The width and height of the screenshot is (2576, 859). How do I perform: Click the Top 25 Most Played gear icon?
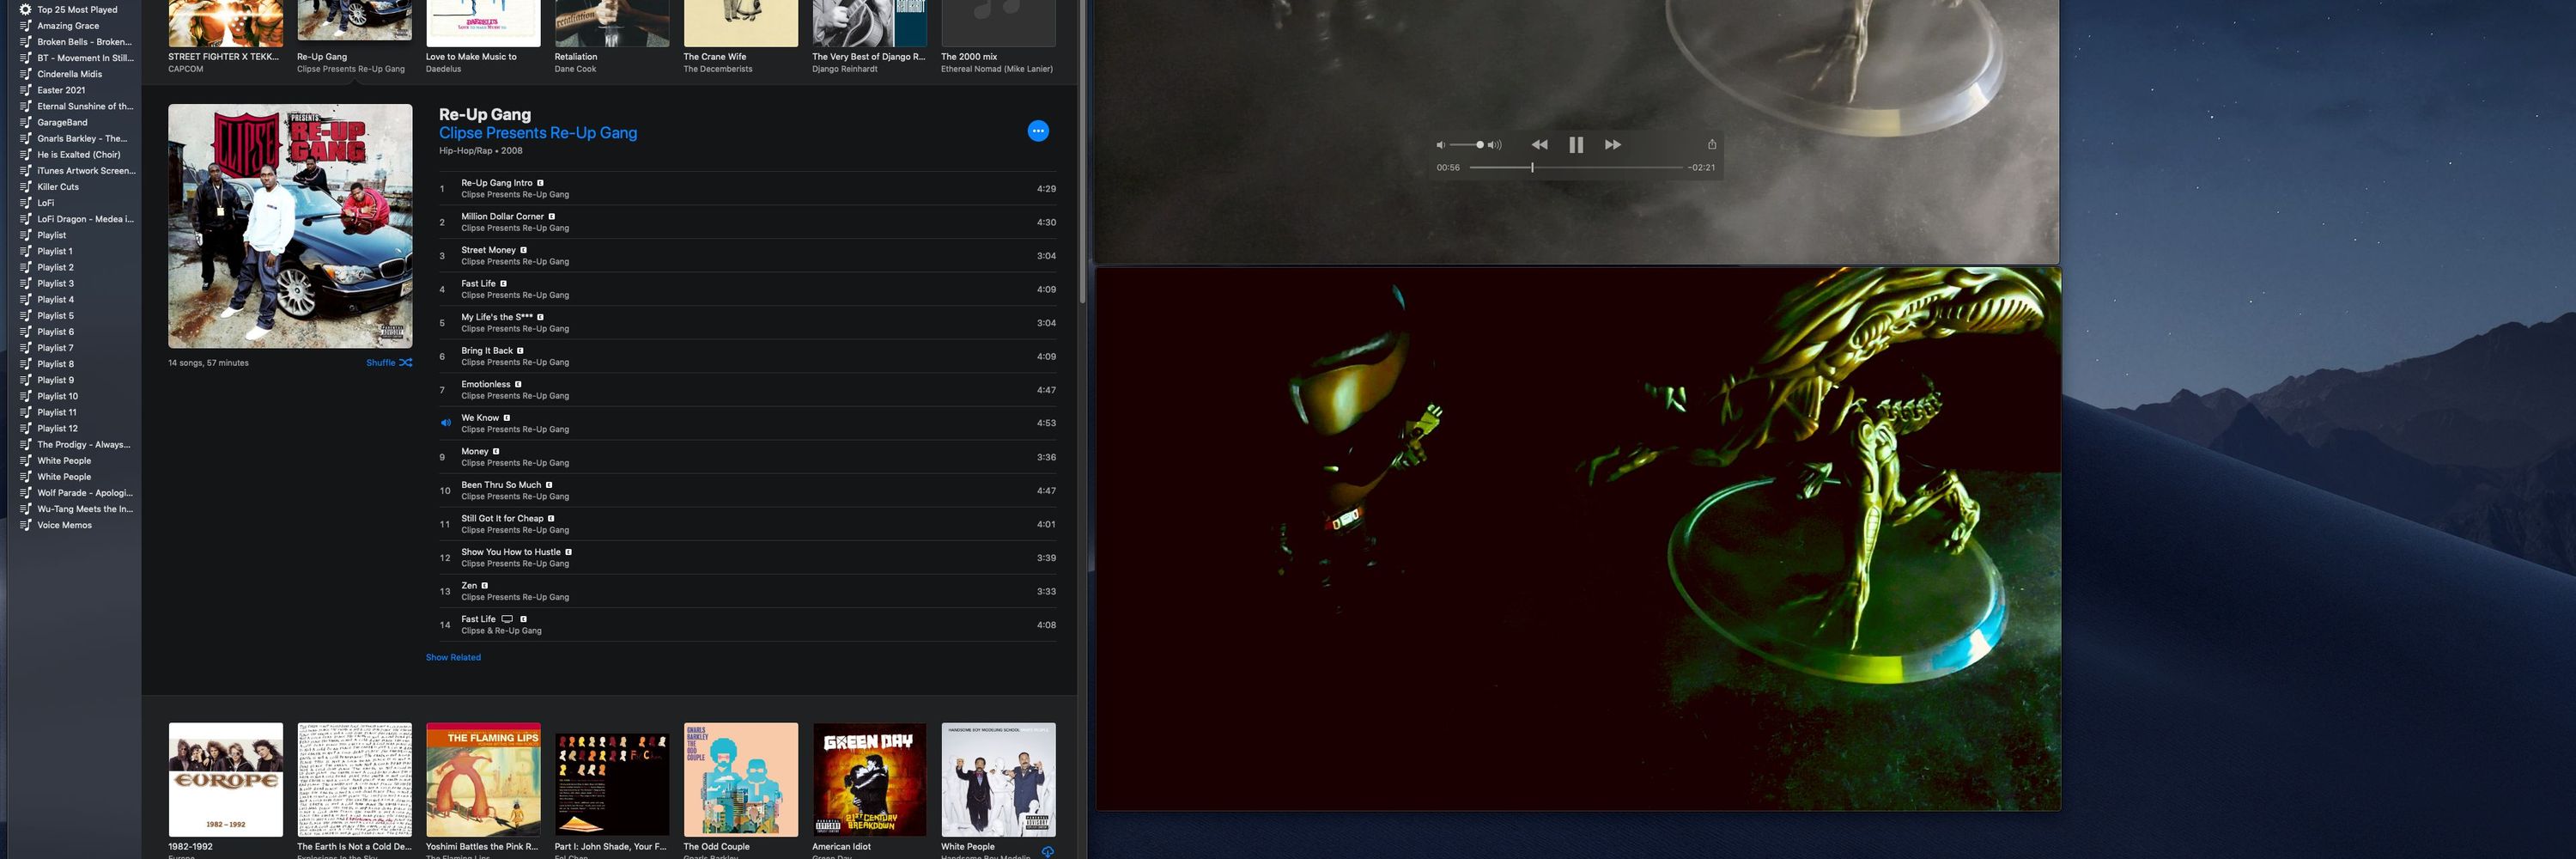26,9
